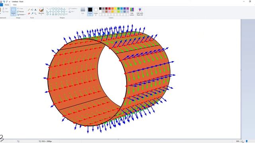Click Edit with Paint 3D
Image resolution: width=255 pixels, height=143 pixels.
pos(140,12)
